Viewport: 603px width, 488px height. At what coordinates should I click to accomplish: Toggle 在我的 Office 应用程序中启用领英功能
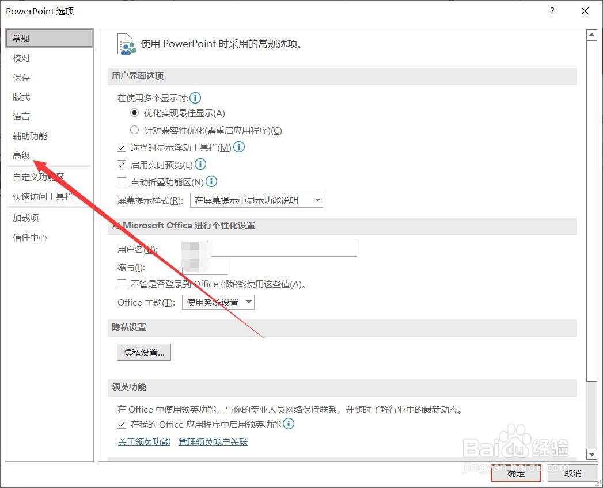(x=122, y=424)
